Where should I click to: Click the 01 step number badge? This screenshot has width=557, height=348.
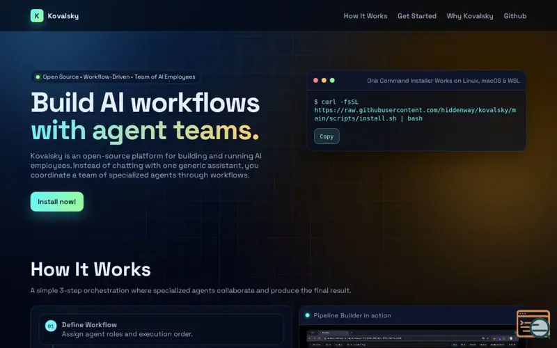point(51,326)
